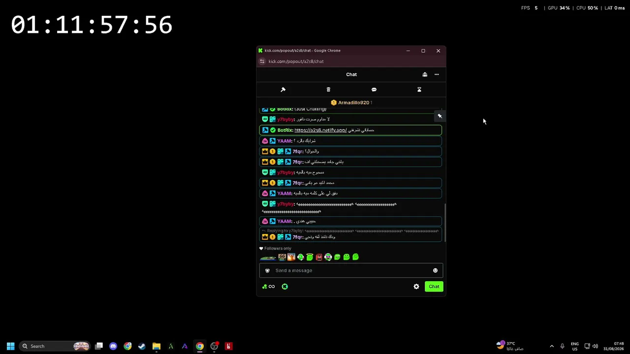
Task: Click the pin icon at the chat edge
Action: click(x=440, y=116)
